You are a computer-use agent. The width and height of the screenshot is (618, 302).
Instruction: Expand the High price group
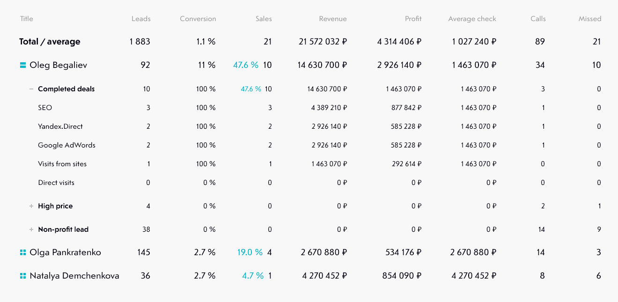pos(31,206)
